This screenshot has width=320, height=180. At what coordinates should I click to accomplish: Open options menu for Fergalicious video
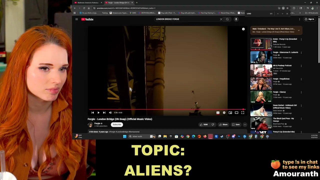pyautogui.click(x=301, y=79)
